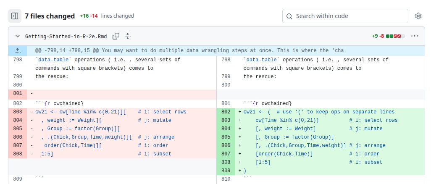The height and width of the screenshot is (184, 431).
Task: Click the +16 additions count
Action: (84, 16)
